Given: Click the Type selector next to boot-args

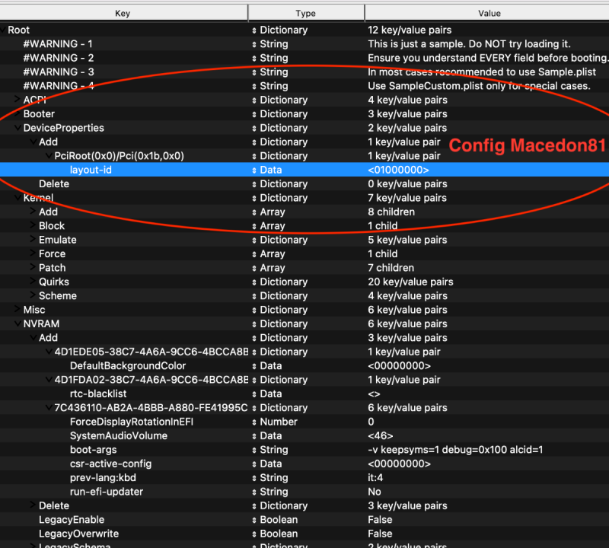Looking at the screenshot, I should tap(255, 449).
